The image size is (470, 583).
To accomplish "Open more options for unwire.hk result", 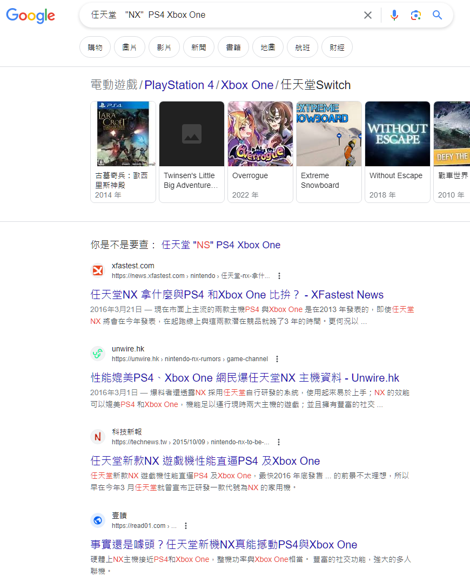I will pos(277,359).
